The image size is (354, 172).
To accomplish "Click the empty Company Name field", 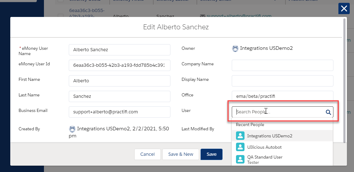I will pos(282,65).
